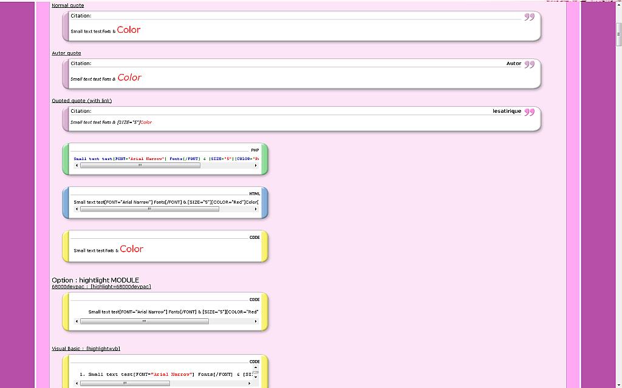This screenshot has height=388, width=622.
Task: Click the HTML box horizontal scrollbar thumb
Action: click(149, 209)
